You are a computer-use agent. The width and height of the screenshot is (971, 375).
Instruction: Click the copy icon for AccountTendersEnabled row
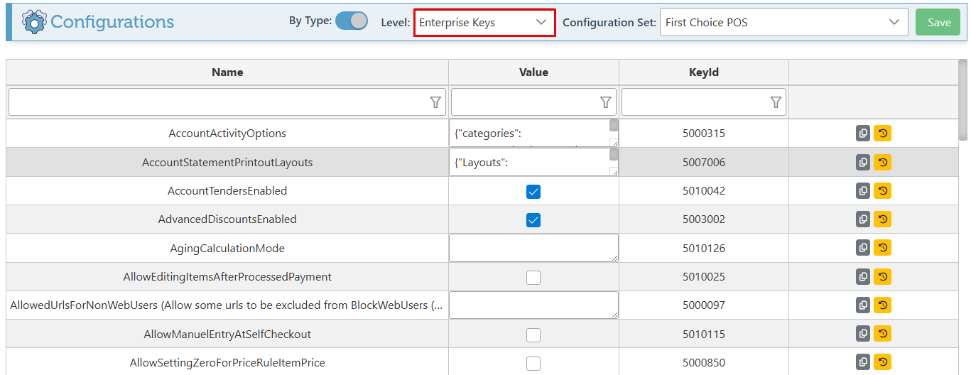coord(863,191)
